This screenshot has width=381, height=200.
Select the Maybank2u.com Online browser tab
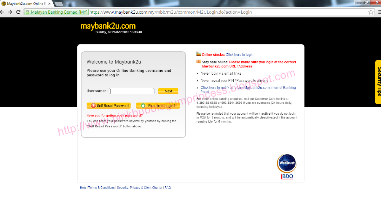click(x=26, y=3)
